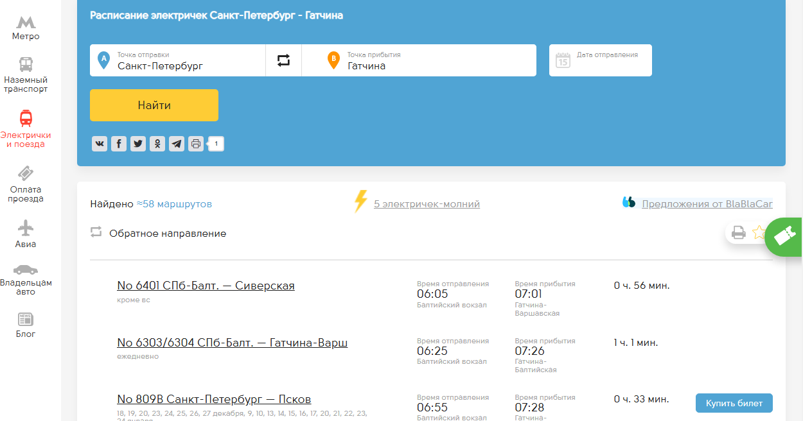Share via Facebook icon
803x421 pixels.
point(119,144)
